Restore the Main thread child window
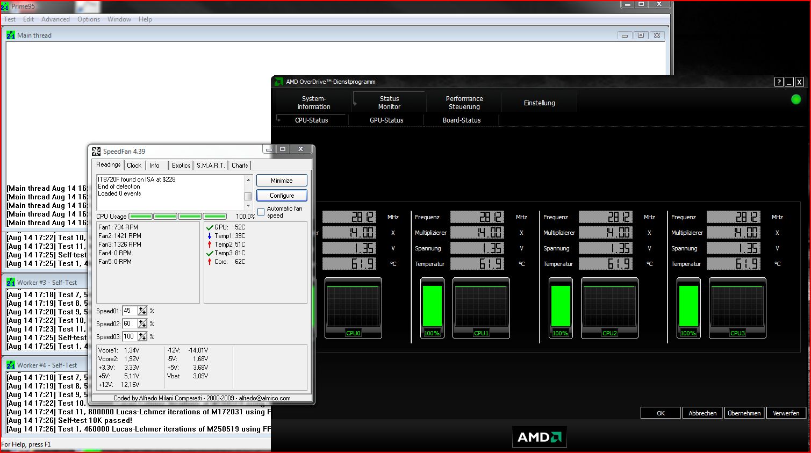Screen dimensions: 811x453 point(640,35)
